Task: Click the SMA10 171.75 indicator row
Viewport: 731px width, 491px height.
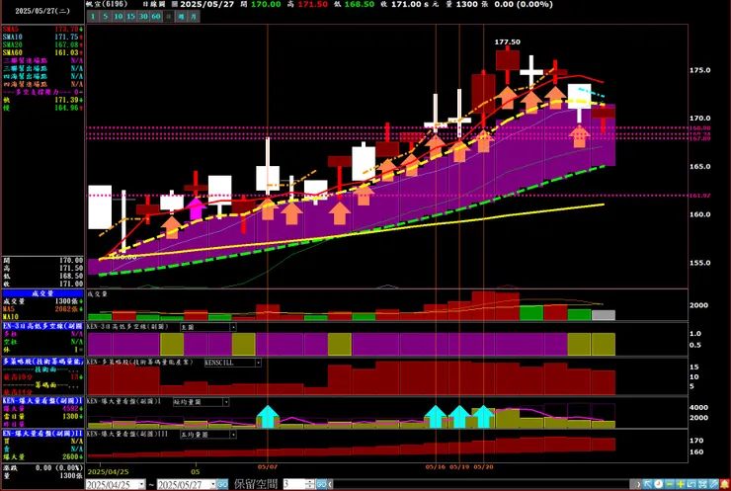Action: [42, 37]
